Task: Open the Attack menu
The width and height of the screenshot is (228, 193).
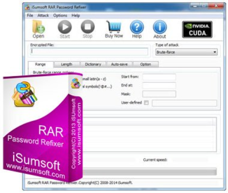Action: coord(43,15)
